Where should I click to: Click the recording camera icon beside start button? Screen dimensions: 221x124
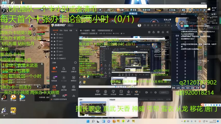pyautogui.click(x=147, y=92)
